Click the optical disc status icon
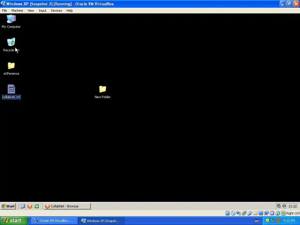This screenshot has height=225, width=300. pyautogui.click(x=233, y=213)
